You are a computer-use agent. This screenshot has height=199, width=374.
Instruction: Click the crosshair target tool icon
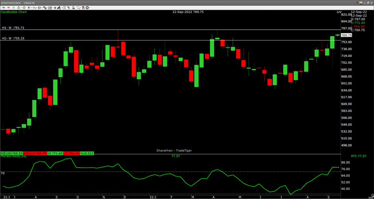pos(24,8)
